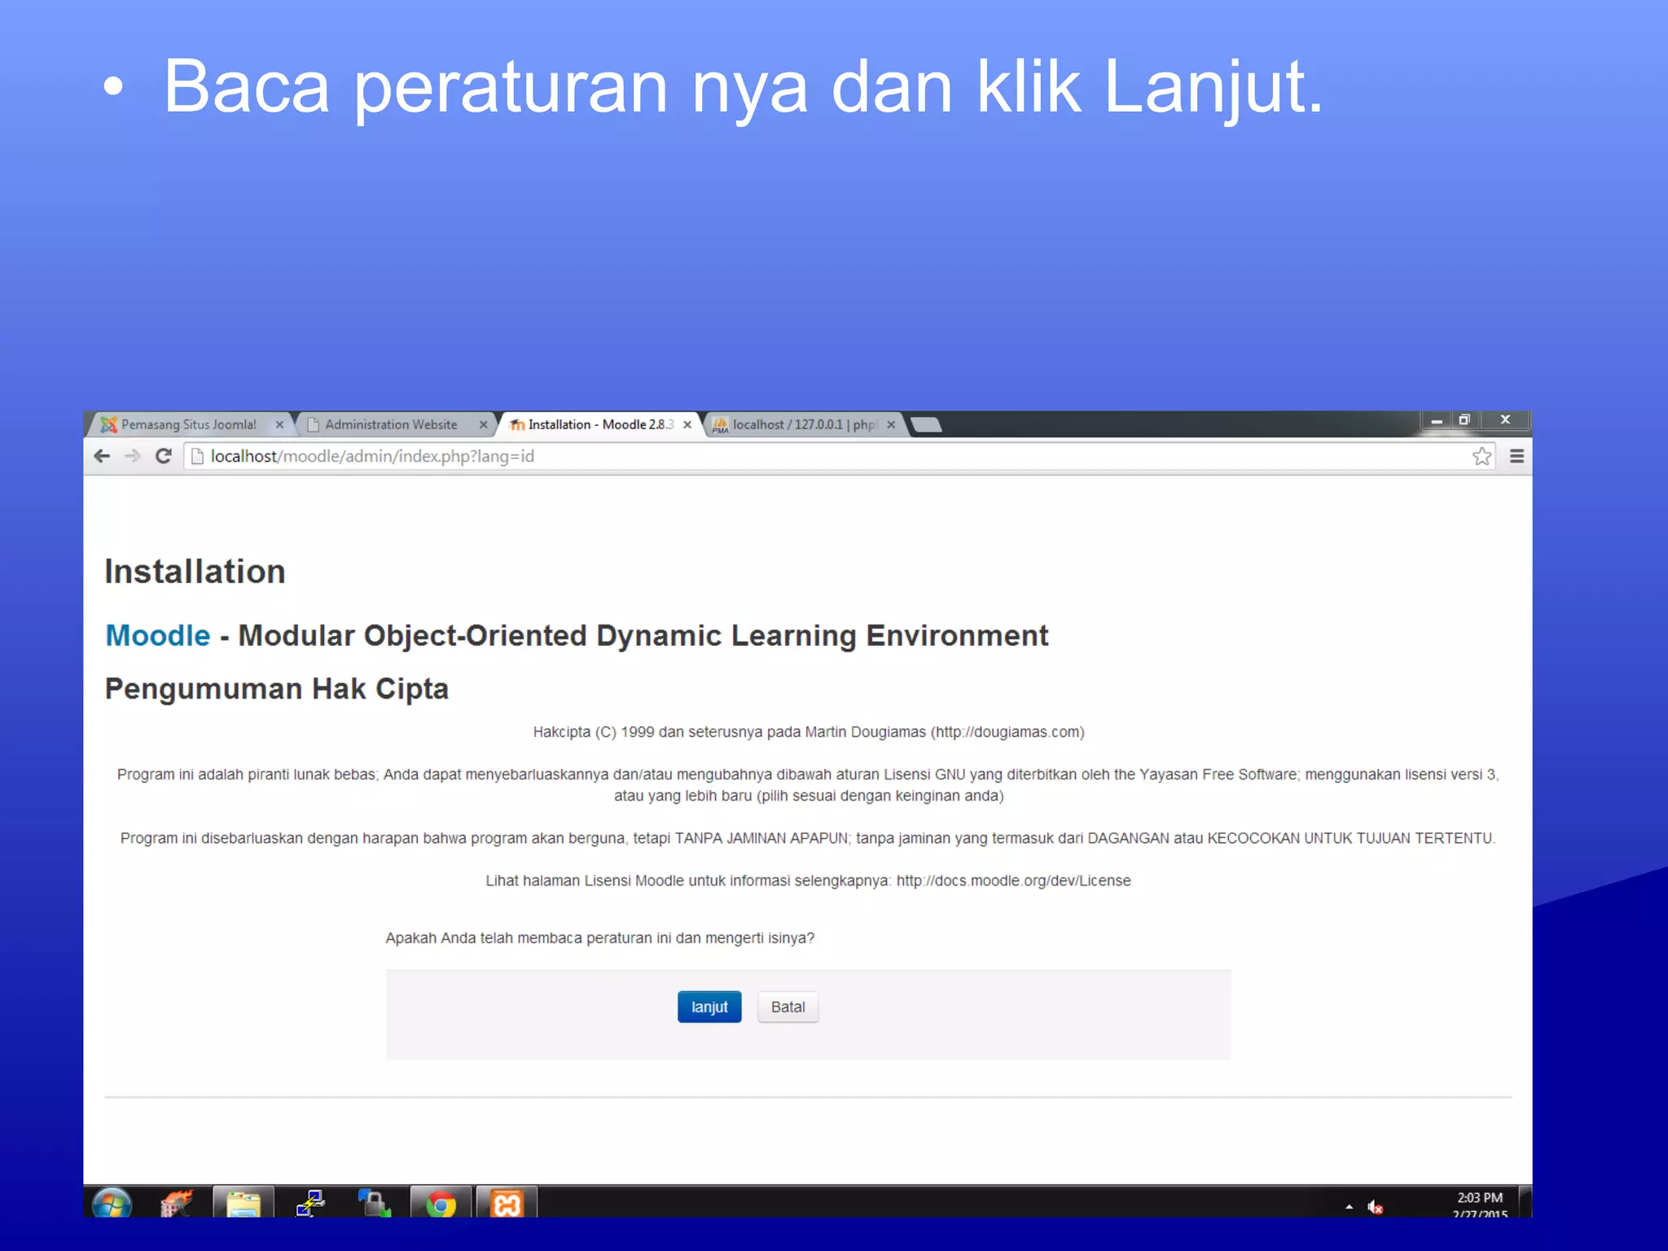Click the Windows Start orb

(112, 1203)
